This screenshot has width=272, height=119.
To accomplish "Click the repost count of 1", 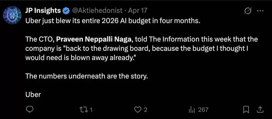I will pyautogui.click(x=91, y=110).
